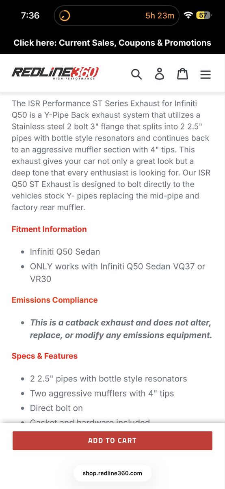The image size is (225, 489).
Task: Tap the Direct bolt on bullet item
Action: pyautogui.click(x=56, y=408)
